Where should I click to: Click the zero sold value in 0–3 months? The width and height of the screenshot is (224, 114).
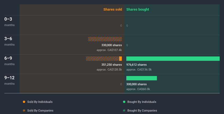(x=121, y=26)
